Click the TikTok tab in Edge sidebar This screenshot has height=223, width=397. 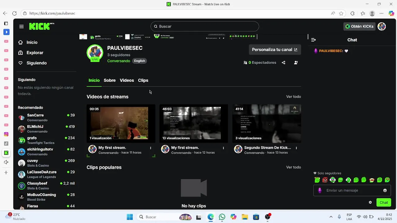[6, 143]
